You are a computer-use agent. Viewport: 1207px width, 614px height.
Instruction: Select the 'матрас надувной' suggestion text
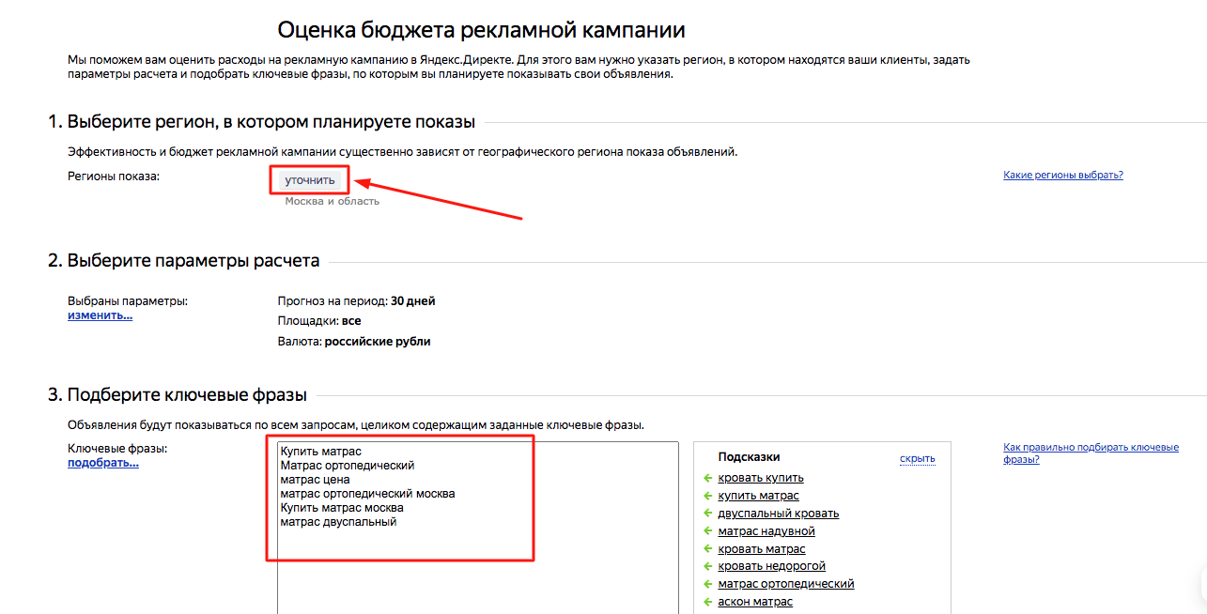pyautogui.click(x=766, y=531)
